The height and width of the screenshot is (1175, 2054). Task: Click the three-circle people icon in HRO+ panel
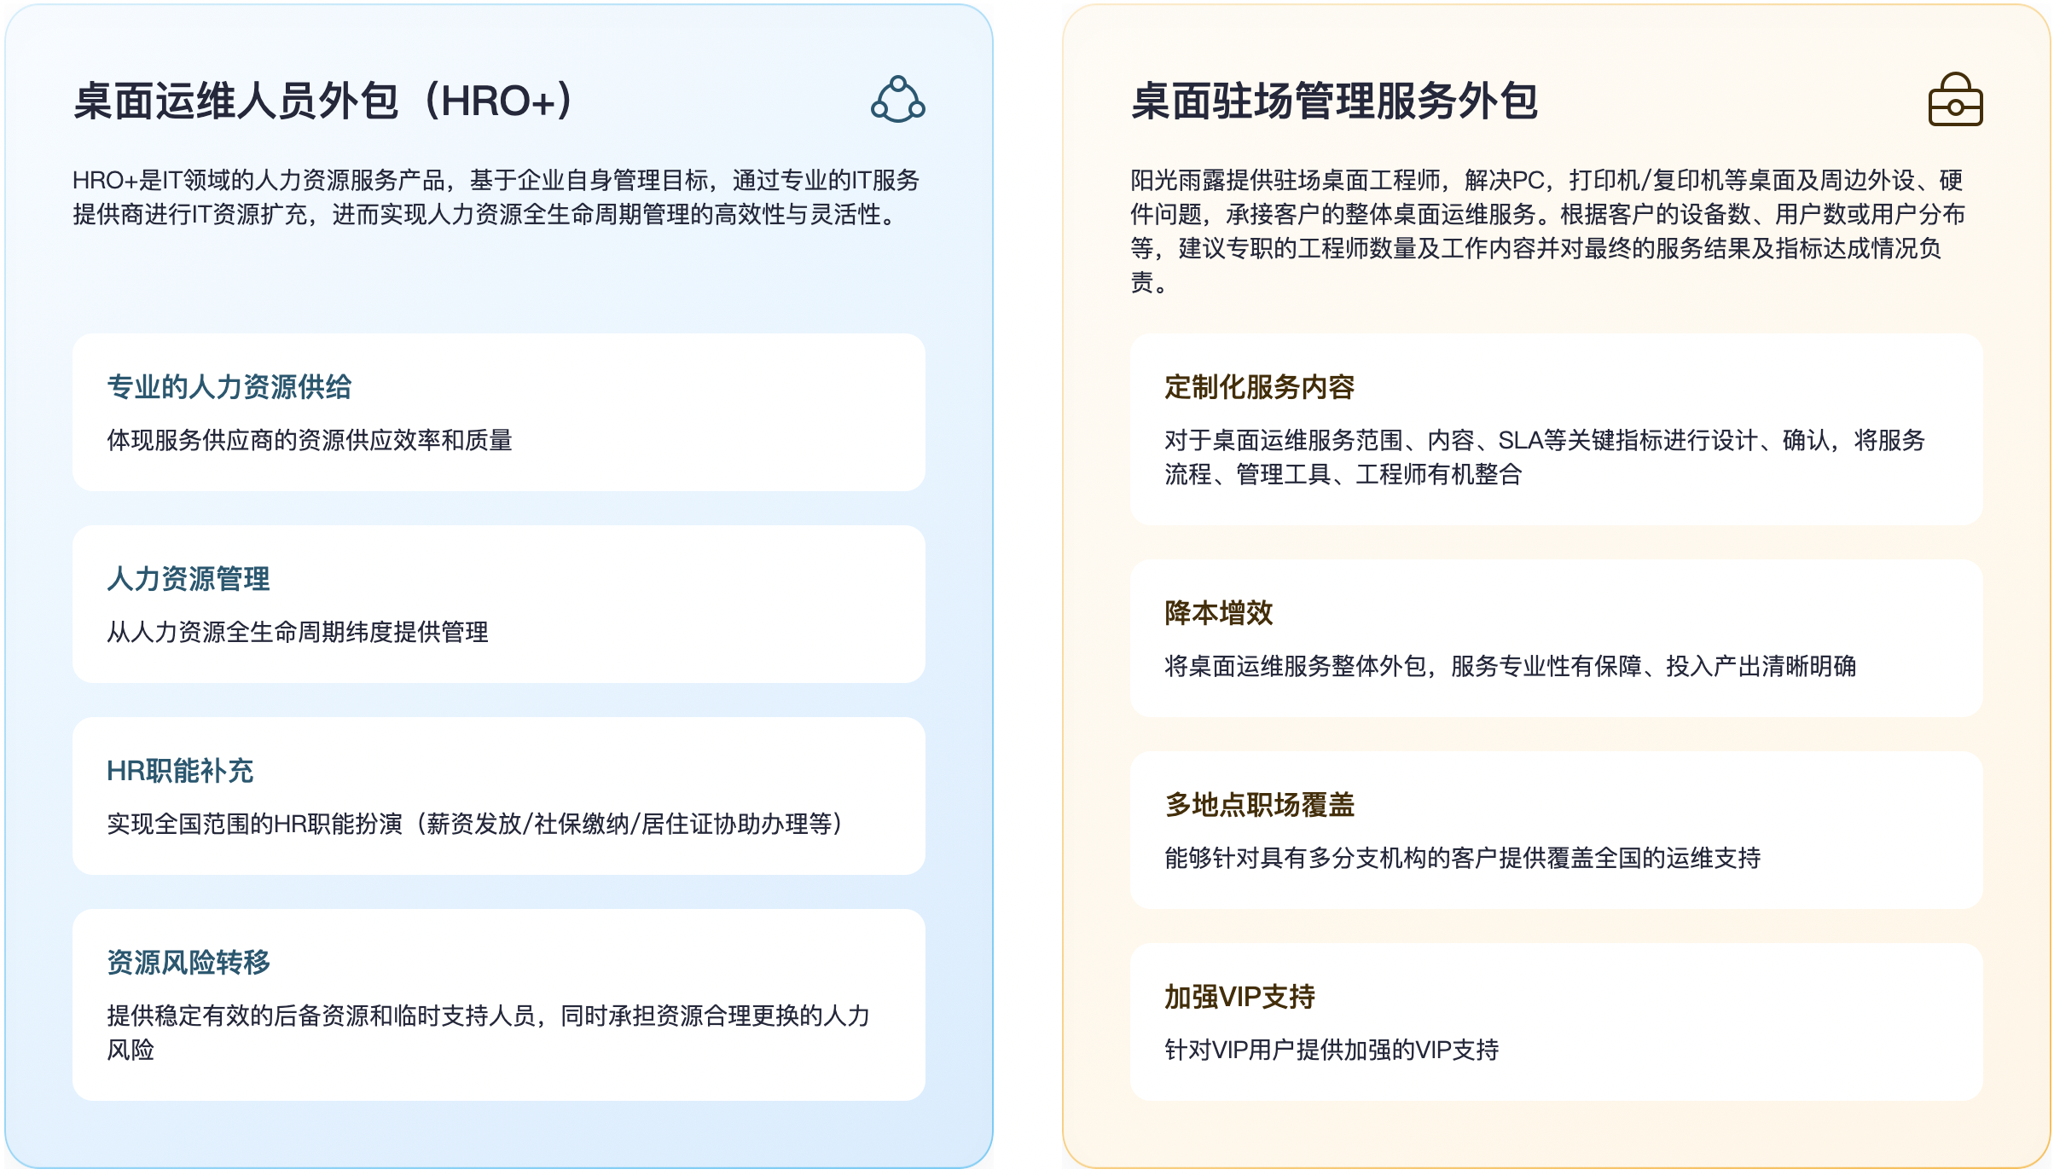coord(897,100)
